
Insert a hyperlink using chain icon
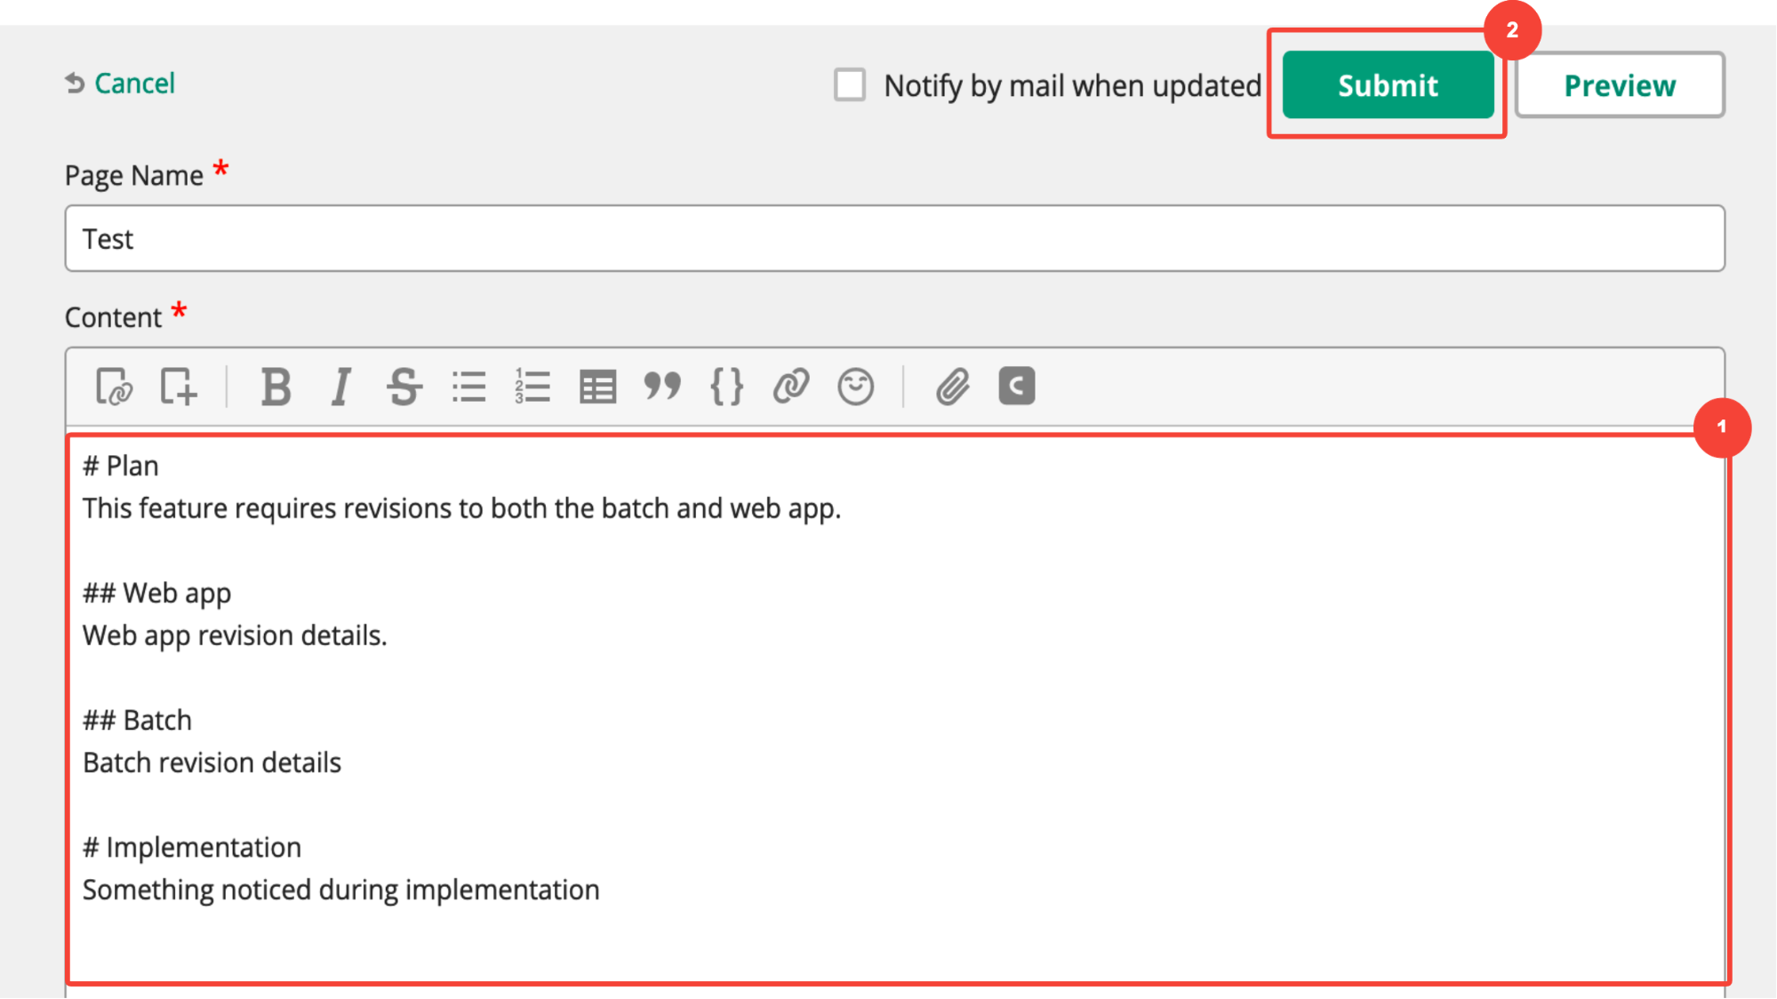pyautogui.click(x=790, y=387)
